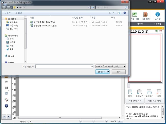Select the ZIP barcode tool icon
The width and height of the screenshot is (166, 124).
pyautogui.click(x=6, y=82)
